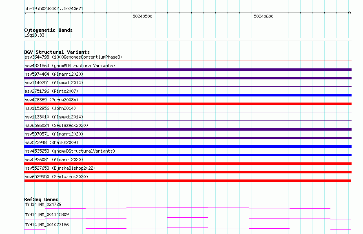Open variant nsv5974464 (Almarri2020) label
The width and height of the screenshot is (363, 234).
pos(54,74)
